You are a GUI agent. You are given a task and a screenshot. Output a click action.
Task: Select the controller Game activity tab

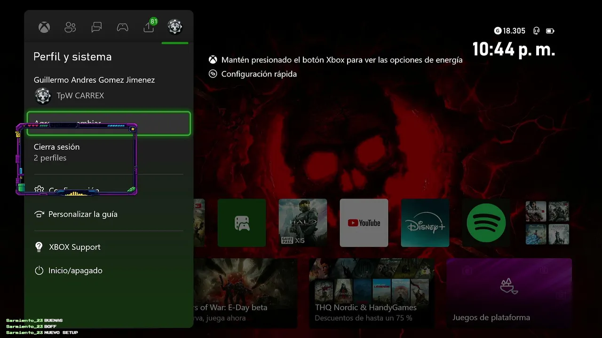tap(122, 27)
